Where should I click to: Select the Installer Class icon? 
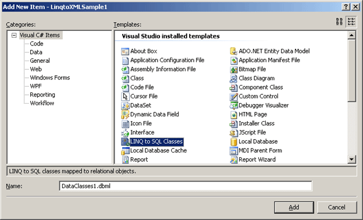tap(233, 123)
